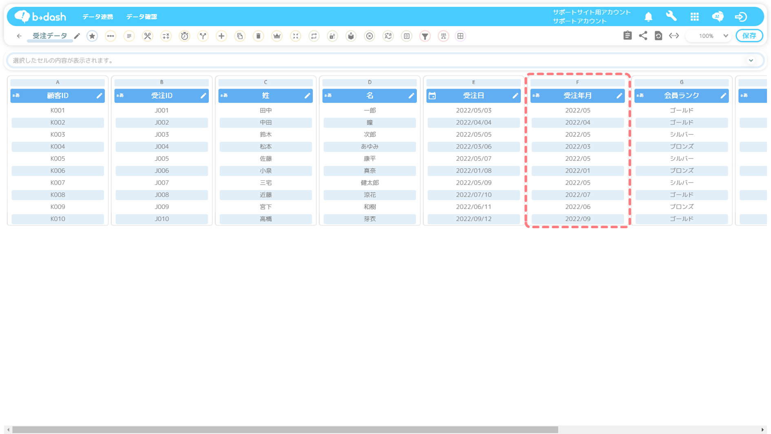Click the three-dots toolbar icon
771x434 pixels.
pyautogui.click(x=111, y=36)
